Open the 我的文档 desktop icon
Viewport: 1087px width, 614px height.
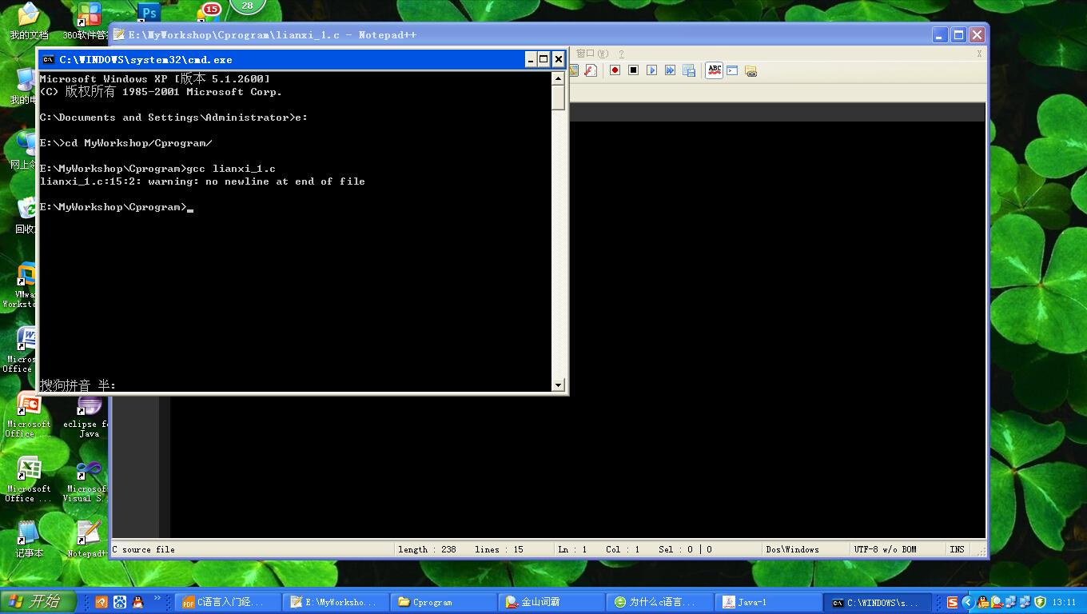click(29, 22)
